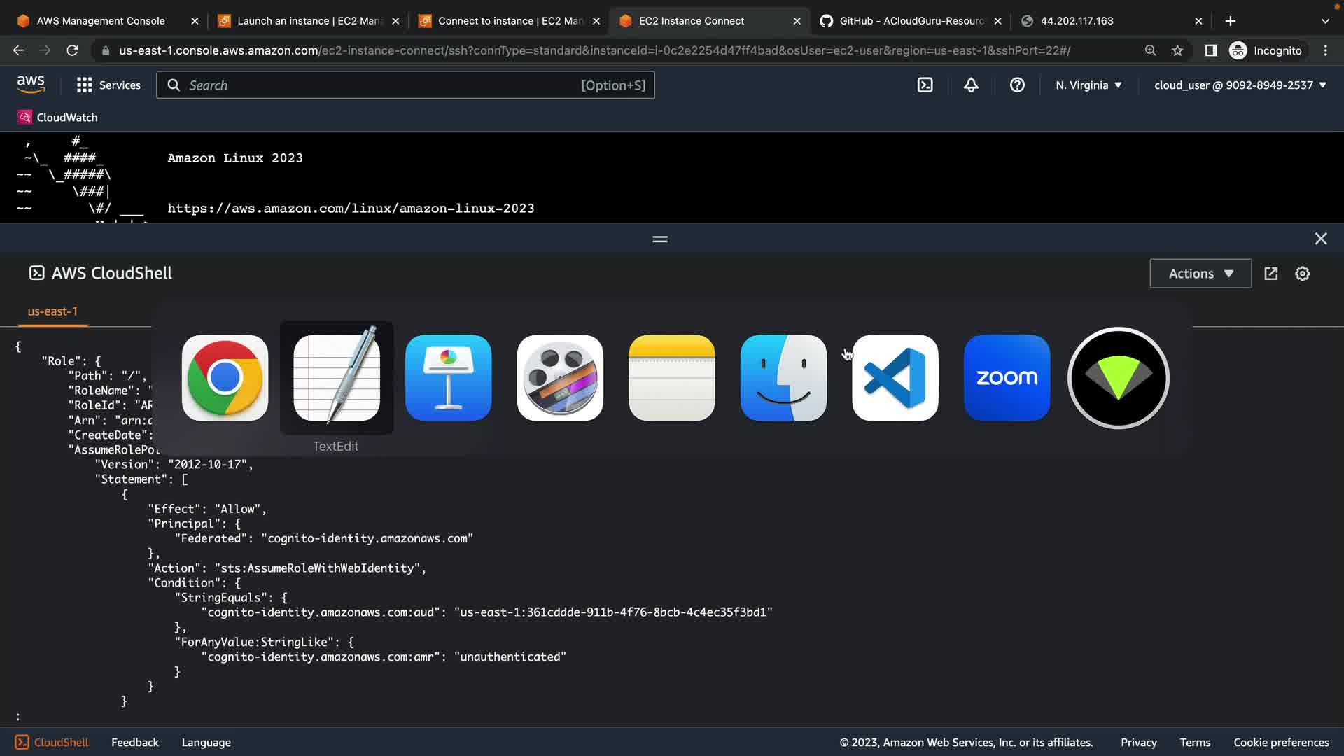Click the Cookie preferences link
This screenshot has width=1344, height=756.
coord(1280,743)
